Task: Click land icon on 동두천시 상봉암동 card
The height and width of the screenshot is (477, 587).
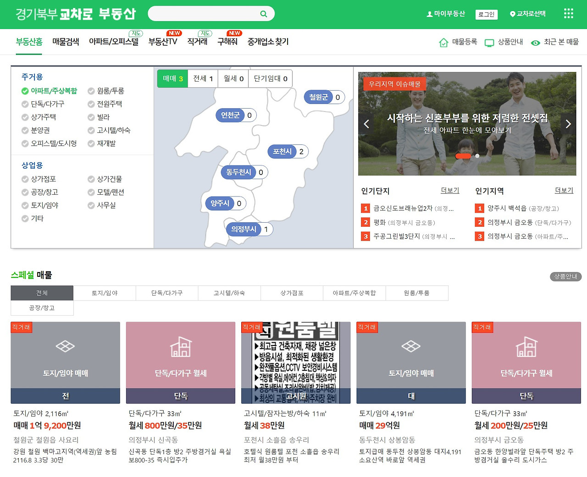Action: click(x=411, y=346)
